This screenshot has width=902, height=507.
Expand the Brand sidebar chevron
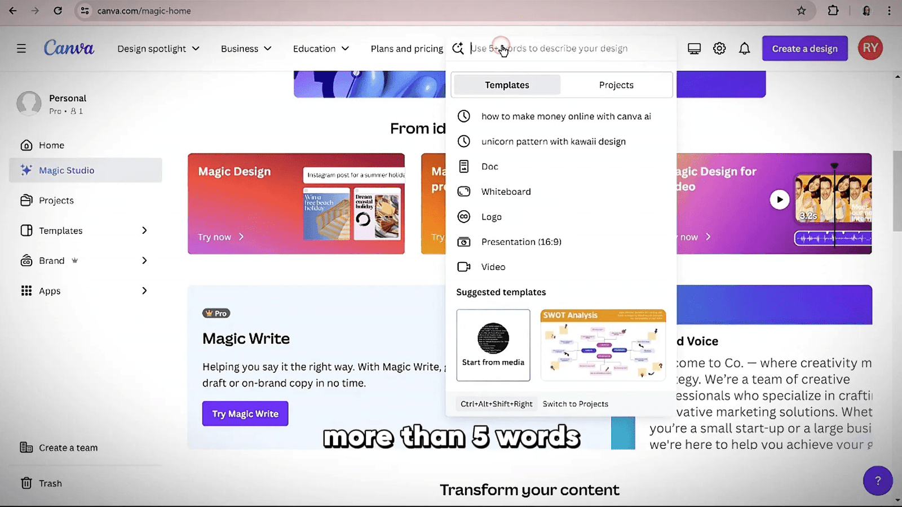click(144, 261)
